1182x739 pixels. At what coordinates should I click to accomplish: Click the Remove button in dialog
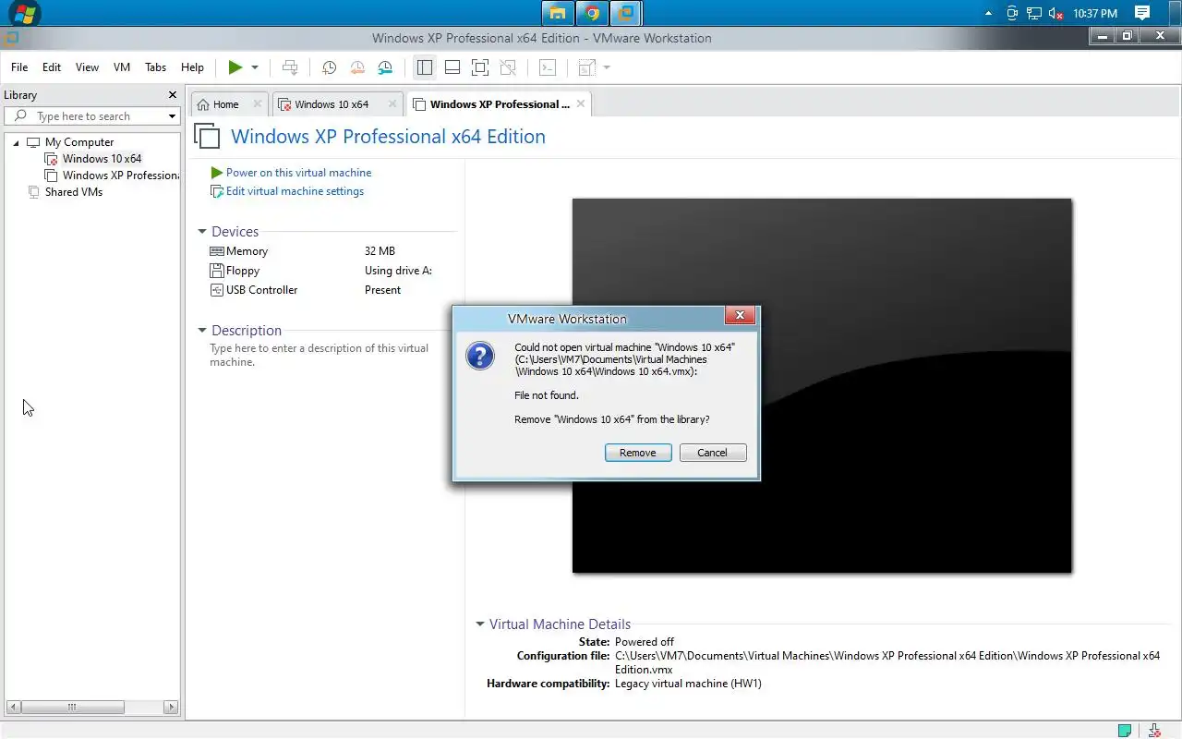pos(638,453)
